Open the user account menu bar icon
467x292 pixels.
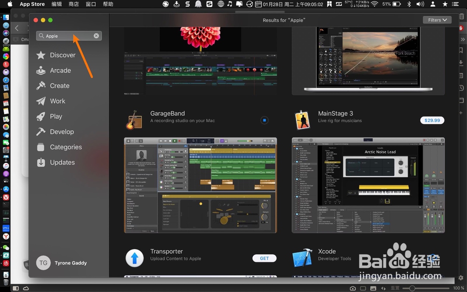pyautogui.click(x=433, y=4)
